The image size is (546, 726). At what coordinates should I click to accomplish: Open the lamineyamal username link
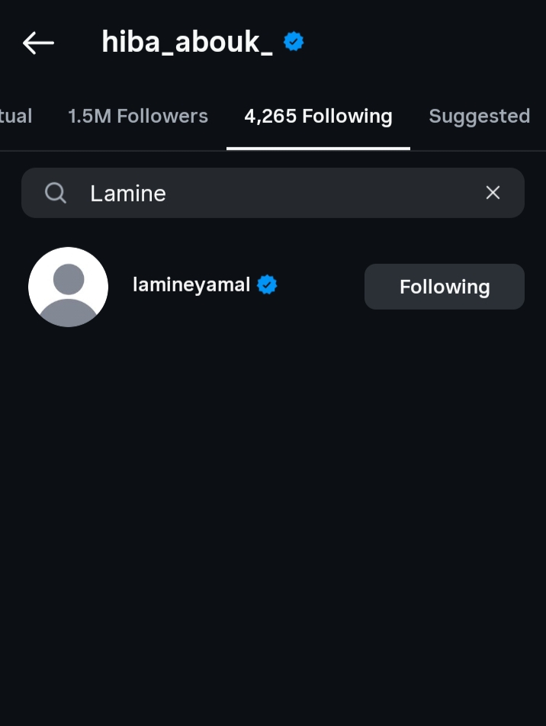pos(191,284)
